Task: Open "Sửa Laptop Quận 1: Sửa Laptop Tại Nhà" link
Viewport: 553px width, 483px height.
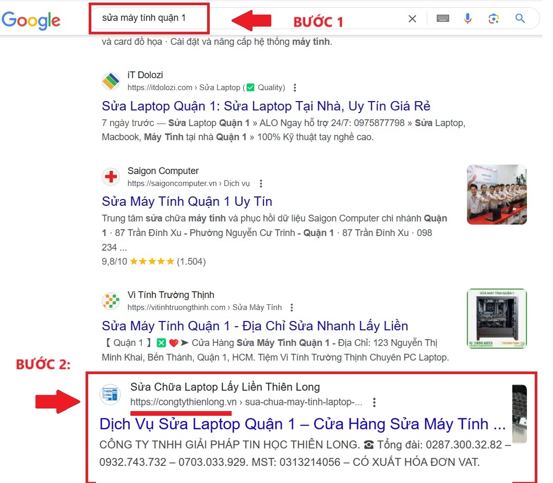Action: 266,106
